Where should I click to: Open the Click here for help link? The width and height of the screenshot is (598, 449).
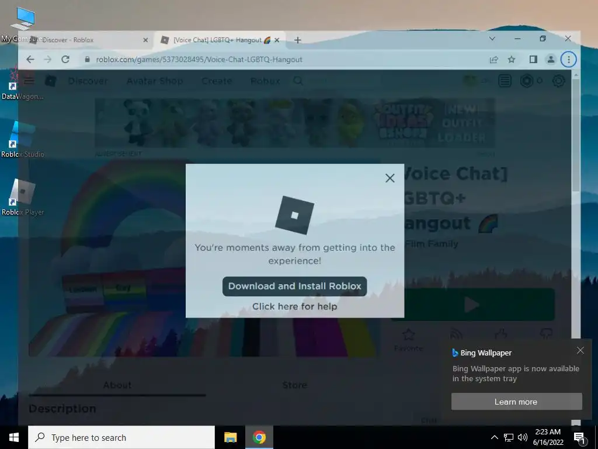(x=294, y=306)
